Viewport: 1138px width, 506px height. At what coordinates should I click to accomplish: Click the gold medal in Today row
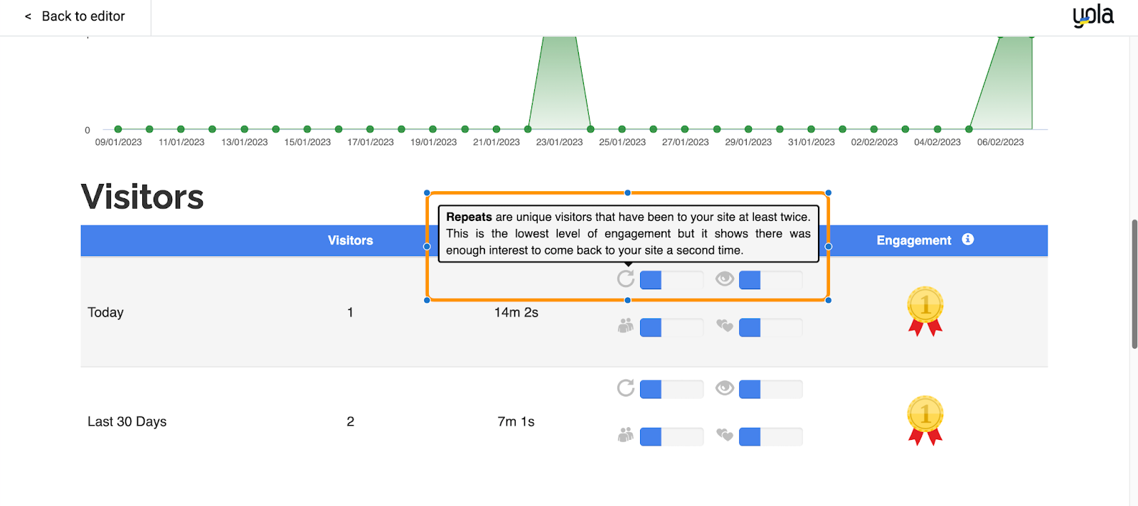tap(925, 311)
